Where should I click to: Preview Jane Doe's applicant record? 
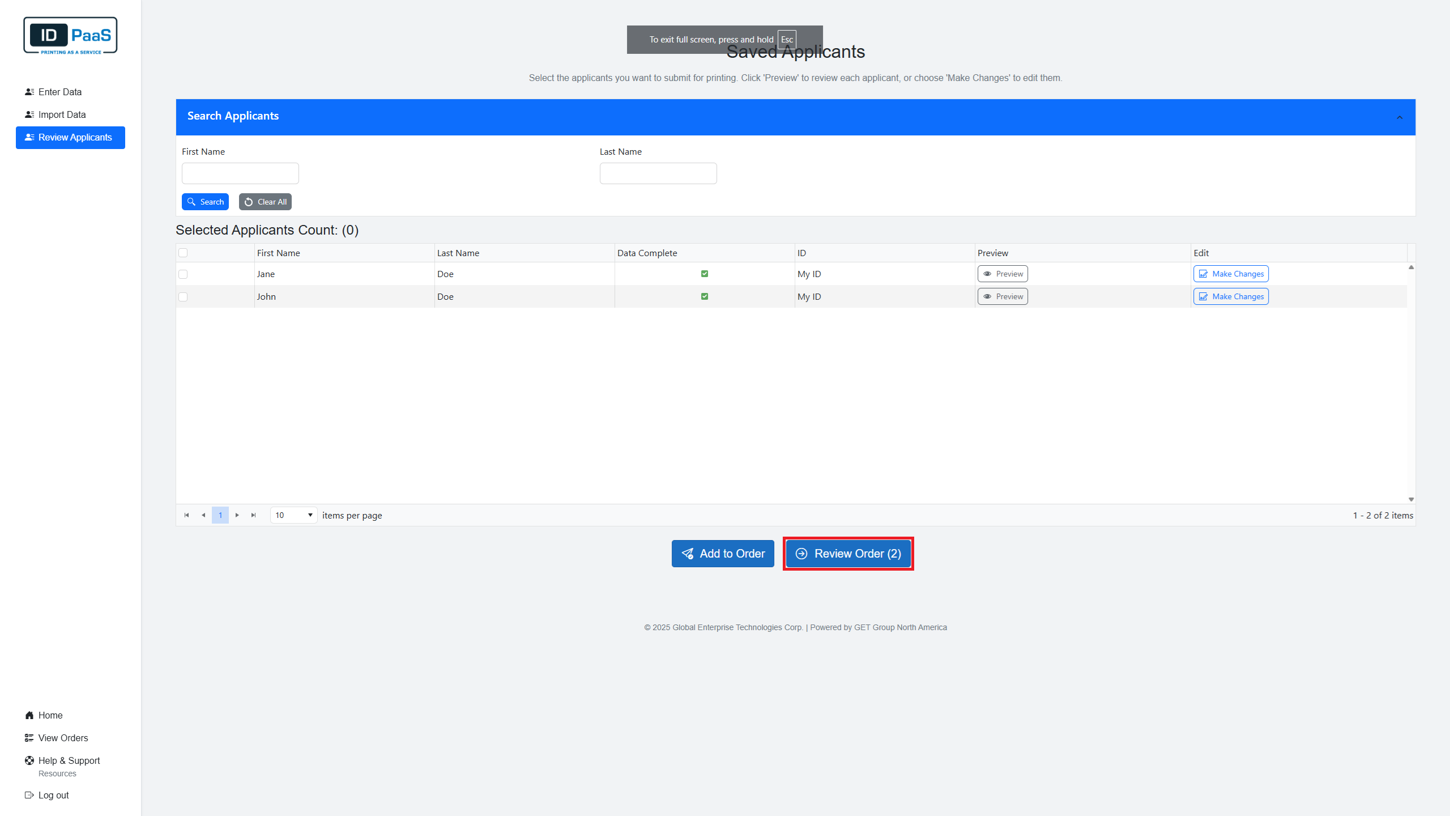1002,274
